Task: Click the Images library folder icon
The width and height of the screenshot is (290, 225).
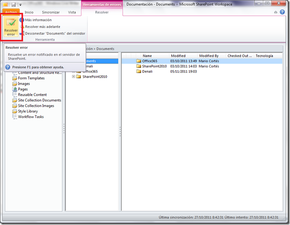Action: [14, 84]
